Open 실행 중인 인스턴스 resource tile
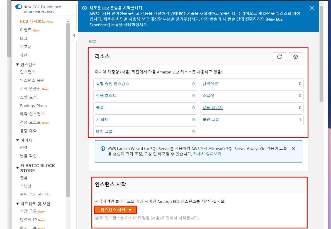The image size is (331, 229). (x=145, y=84)
